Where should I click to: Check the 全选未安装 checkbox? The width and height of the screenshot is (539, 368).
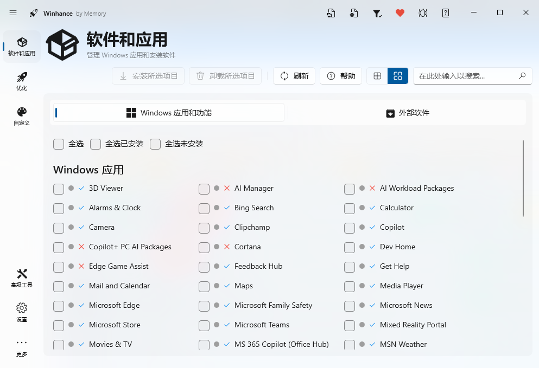coord(155,144)
